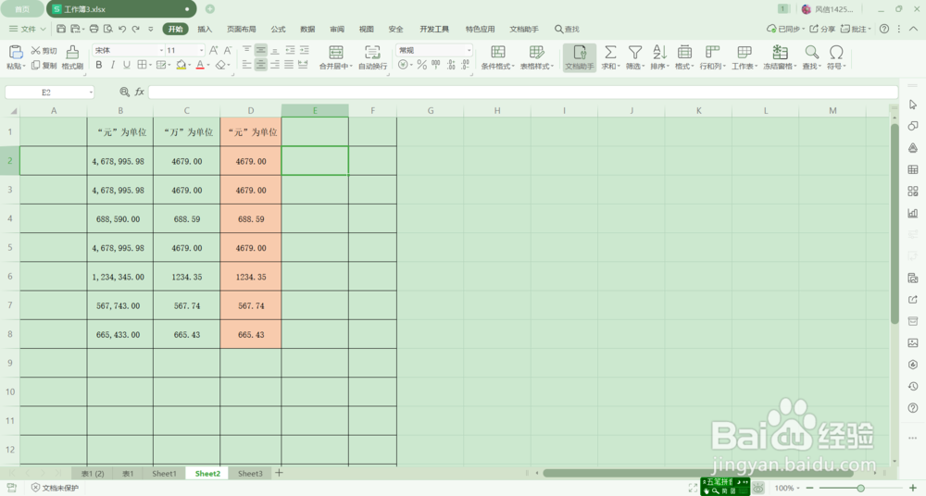The image size is (926, 496).
Task: Click the formula bar input field
Action: point(522,93)
